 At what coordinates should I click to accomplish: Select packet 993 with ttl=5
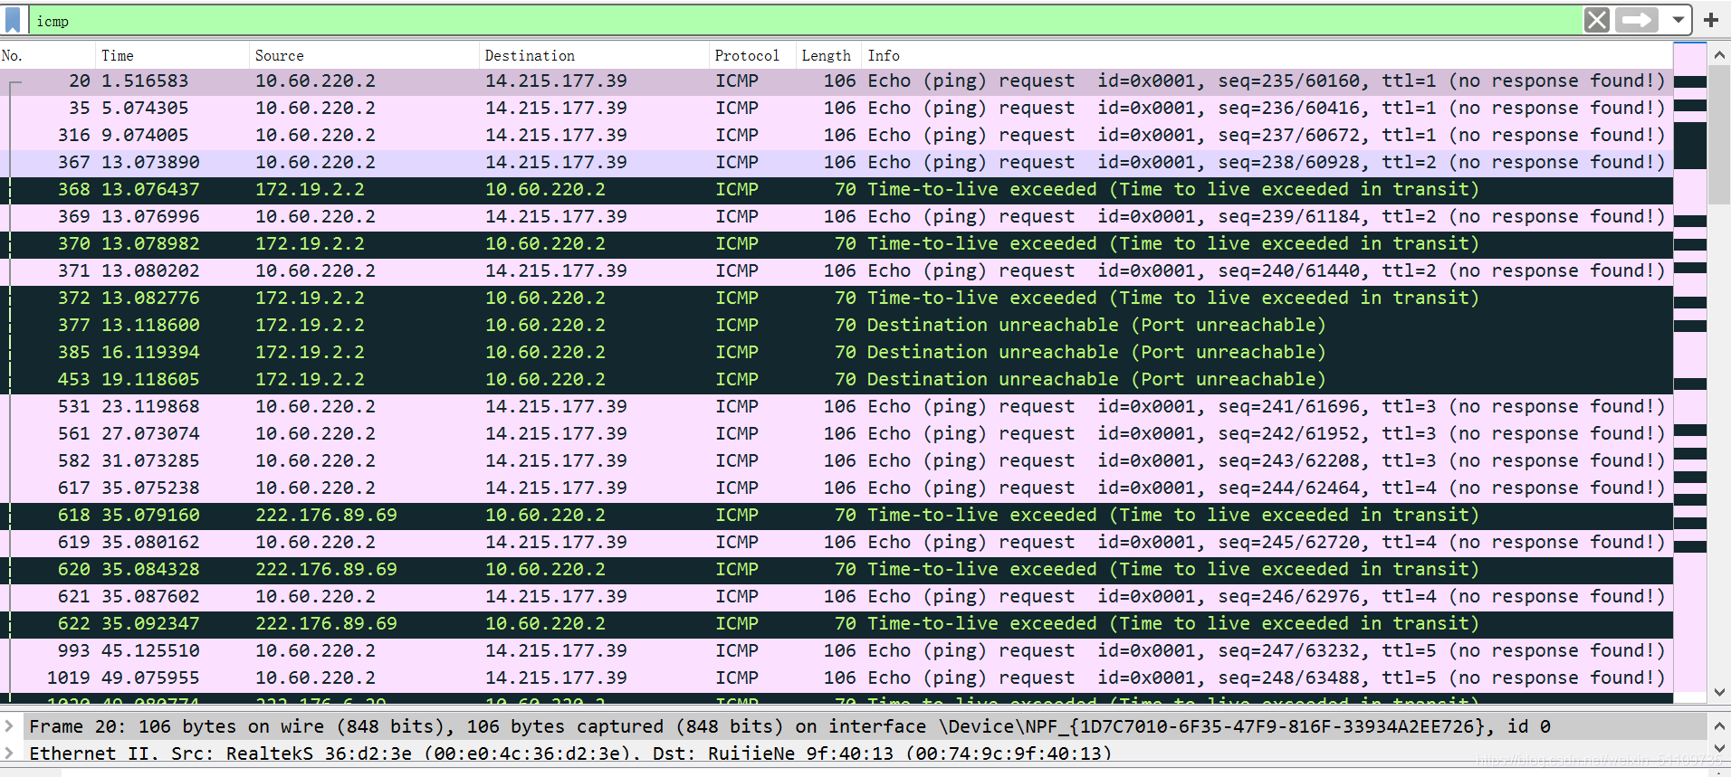tap(837, 651)
